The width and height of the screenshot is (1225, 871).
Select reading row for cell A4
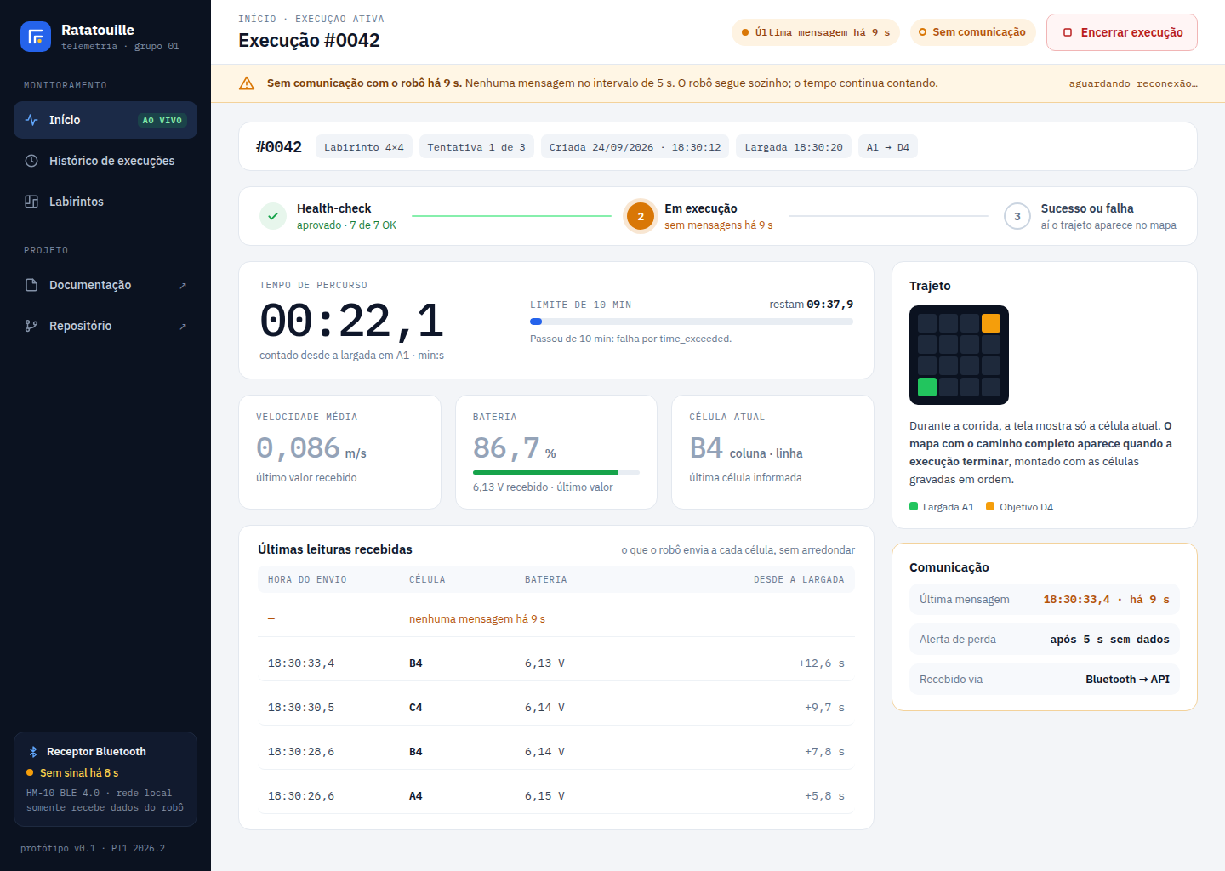point(556,796)
